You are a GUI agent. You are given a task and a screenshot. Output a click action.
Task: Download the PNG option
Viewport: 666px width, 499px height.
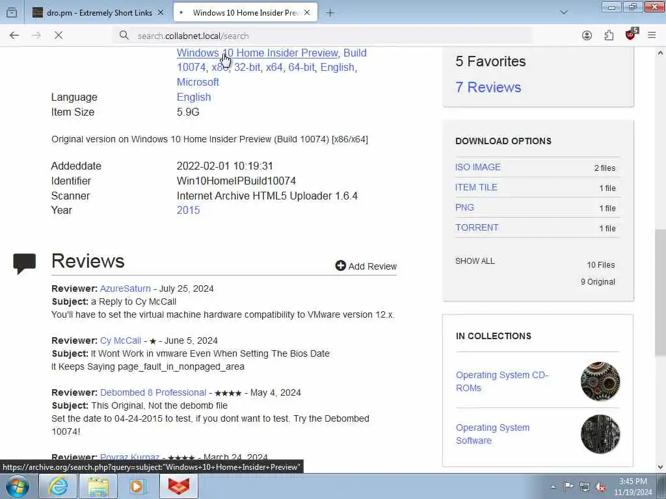coord(464,207)
